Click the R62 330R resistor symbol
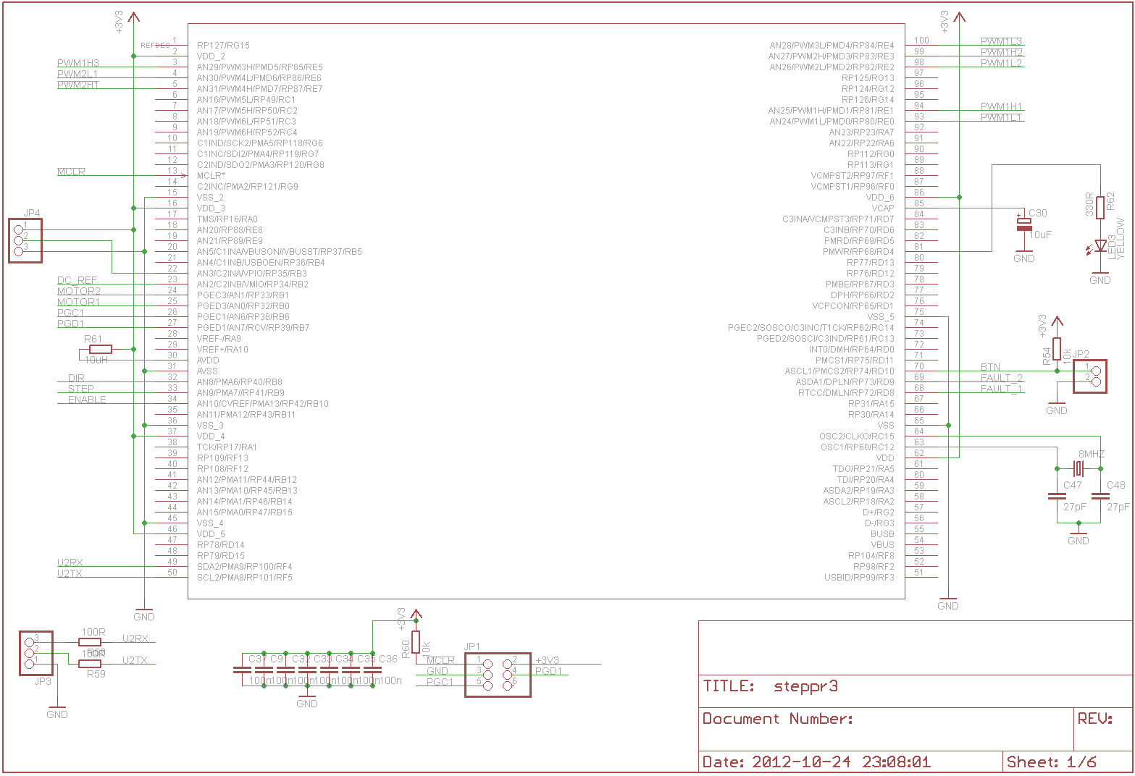 [1100, 207]
